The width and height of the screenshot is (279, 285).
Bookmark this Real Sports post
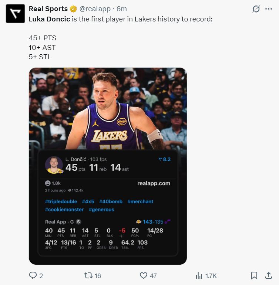click(x=254, y=275)
